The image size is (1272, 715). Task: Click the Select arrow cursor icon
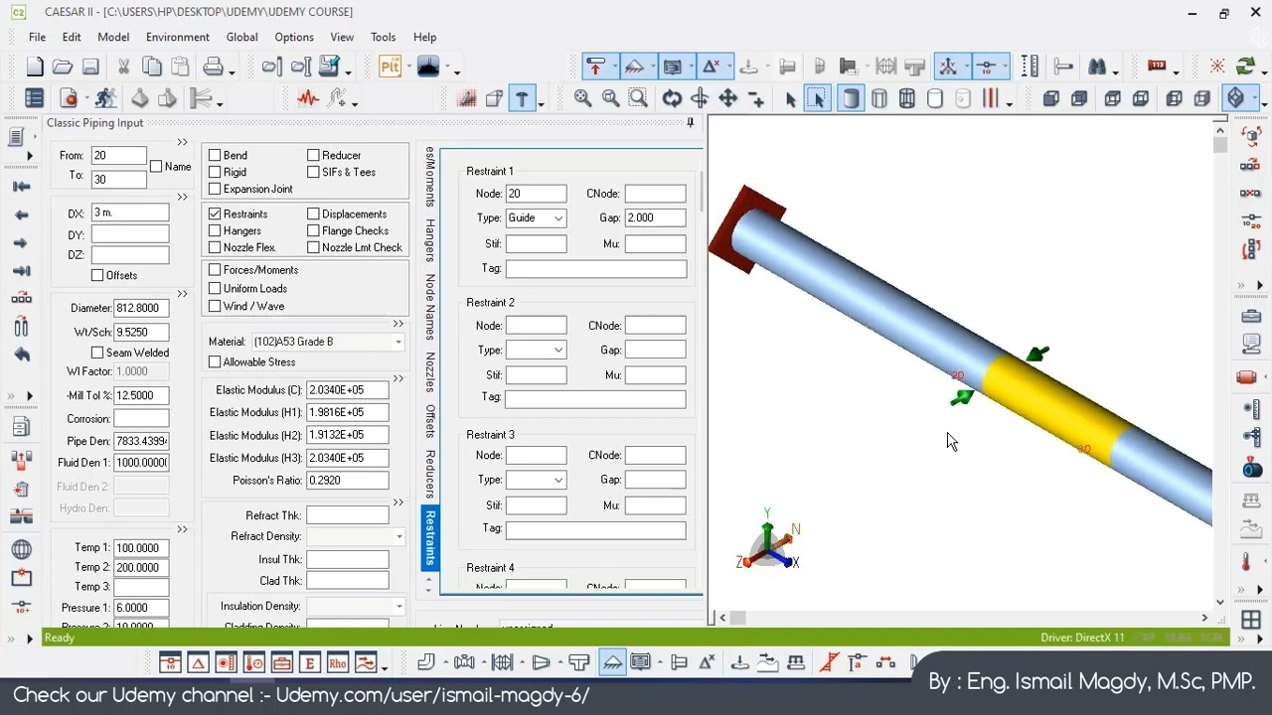[790, 99]
